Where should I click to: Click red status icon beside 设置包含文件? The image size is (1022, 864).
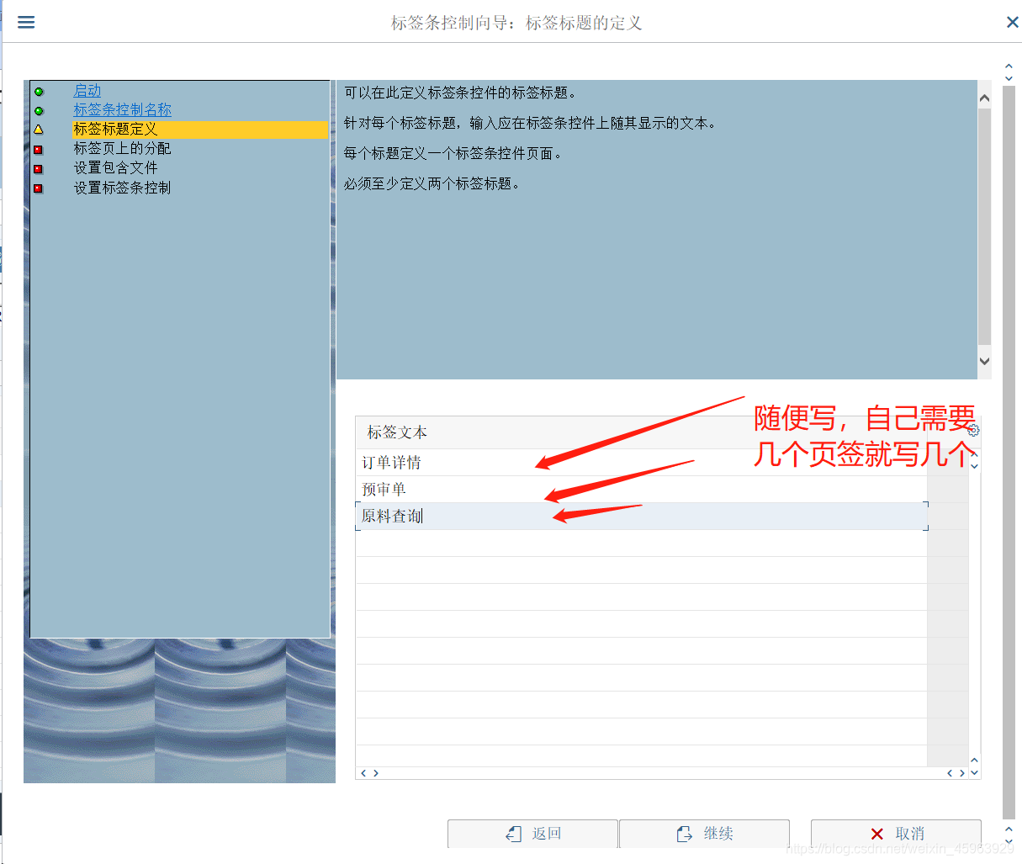pos(38,168)
